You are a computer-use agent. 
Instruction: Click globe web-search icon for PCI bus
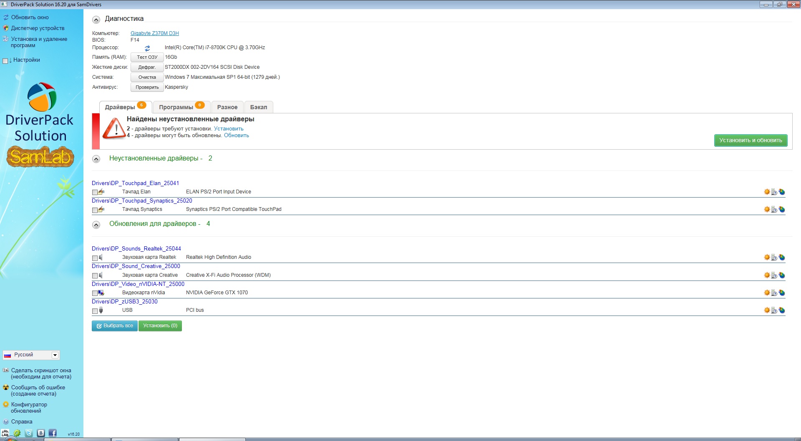click(782, 310)
